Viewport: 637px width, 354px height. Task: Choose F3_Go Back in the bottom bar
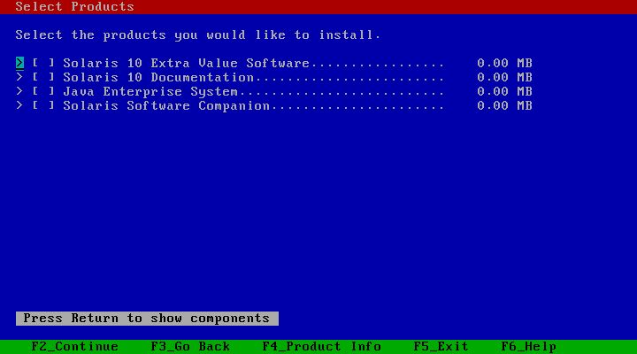coord(190,346)
